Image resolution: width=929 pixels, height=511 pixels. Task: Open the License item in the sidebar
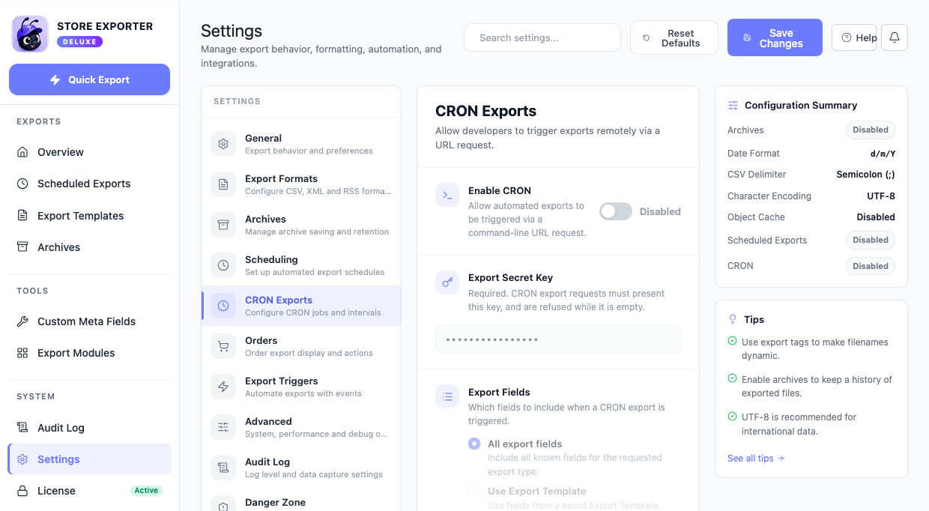(90, 491)
